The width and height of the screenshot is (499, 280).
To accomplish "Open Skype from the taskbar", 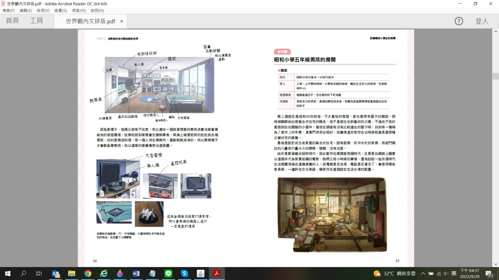I will [184, 274].
